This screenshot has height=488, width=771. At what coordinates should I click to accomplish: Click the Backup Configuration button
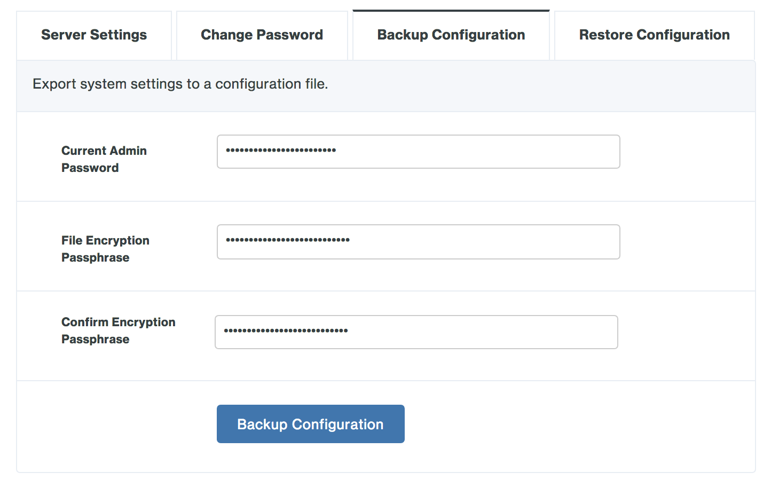310,423
